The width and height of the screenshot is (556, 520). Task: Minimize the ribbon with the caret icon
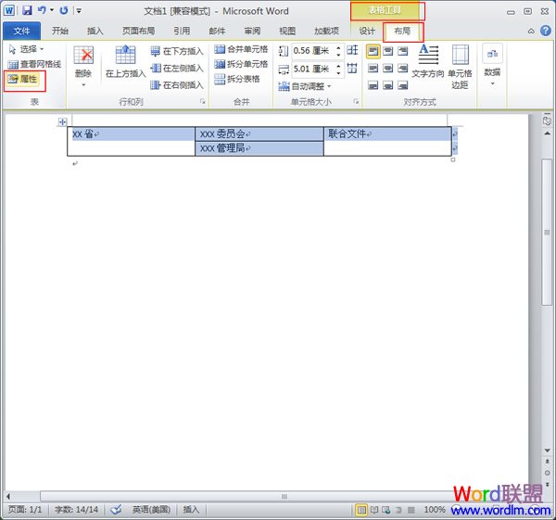click(x=531, y=32)
